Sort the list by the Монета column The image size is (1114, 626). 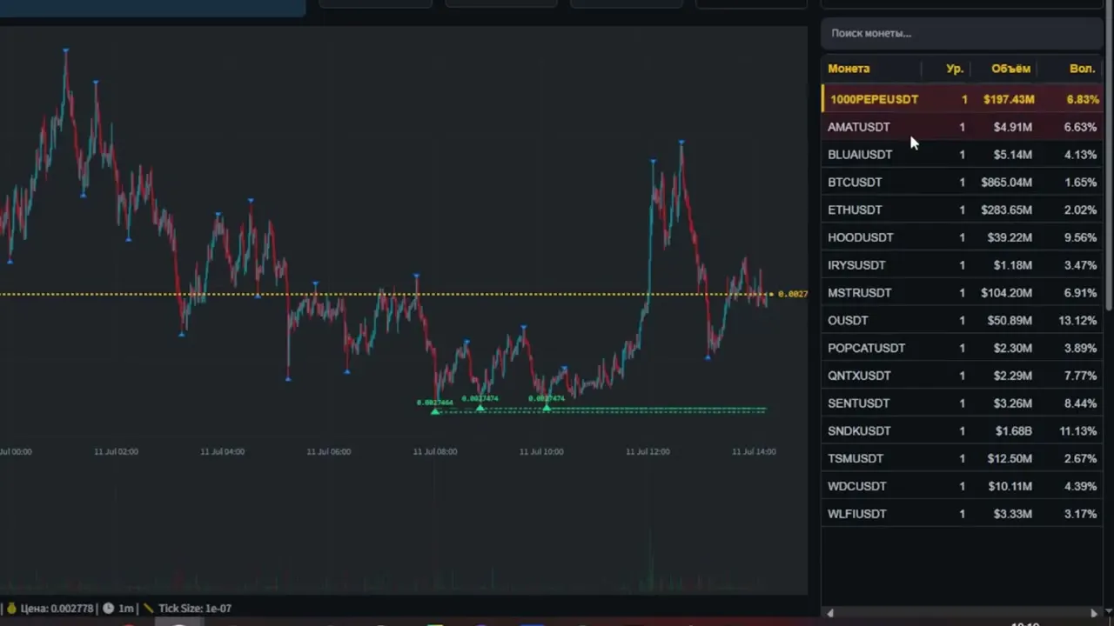click(849, 69)
